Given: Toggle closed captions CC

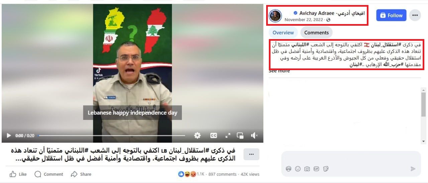Looking at the screenshot, I should (213, 136).
